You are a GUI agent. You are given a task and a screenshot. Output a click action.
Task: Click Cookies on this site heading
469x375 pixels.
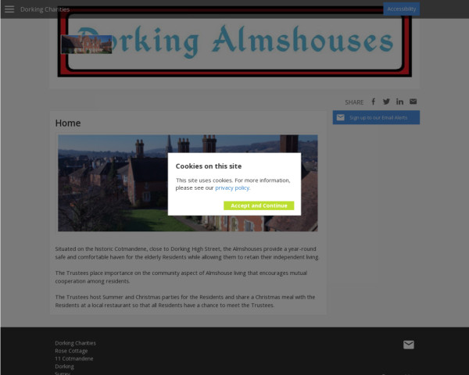pyautogui.click(x=209, y=166)
